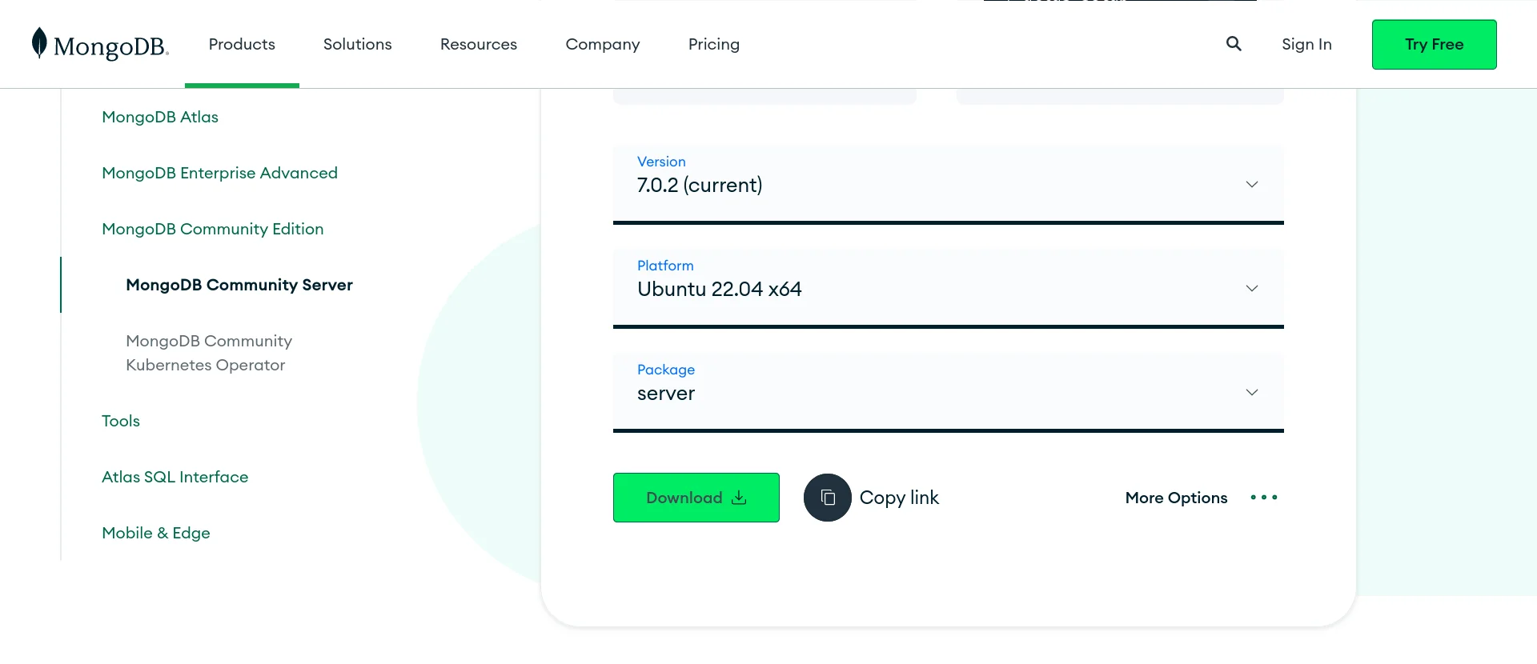Open the Company menu
This screenshot has width=1537, height=664.
603,44
